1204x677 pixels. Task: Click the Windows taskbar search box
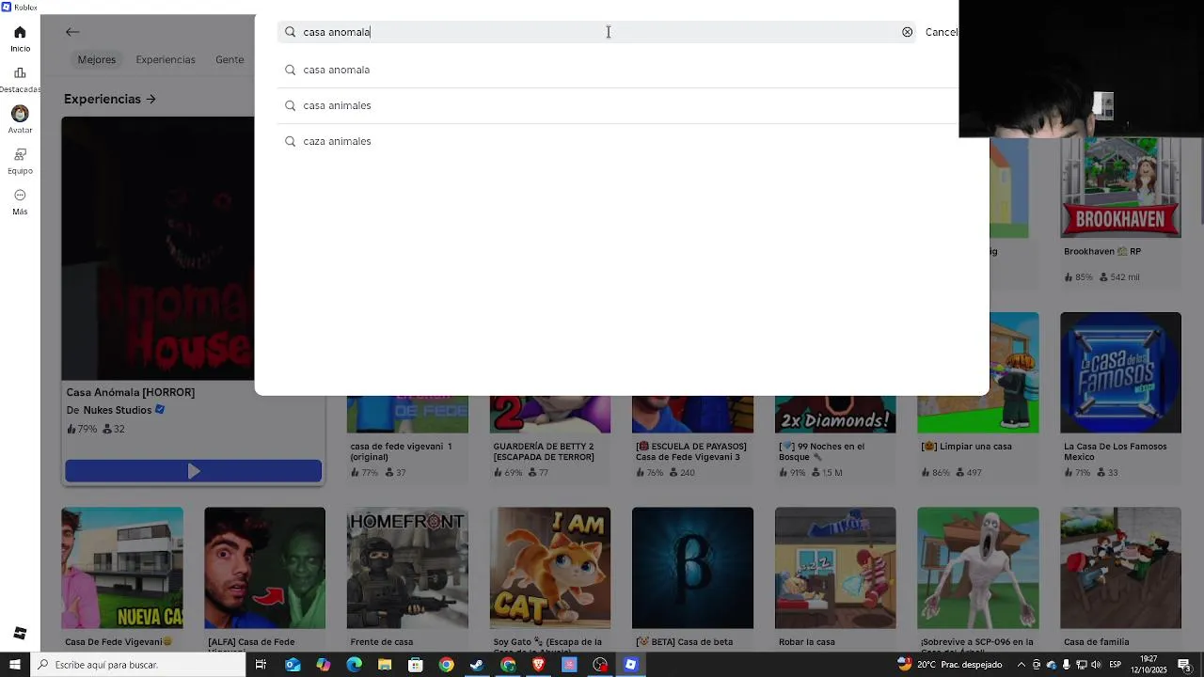point(139,665)
